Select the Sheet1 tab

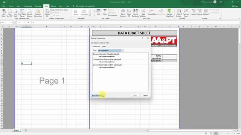coord(17,130)
